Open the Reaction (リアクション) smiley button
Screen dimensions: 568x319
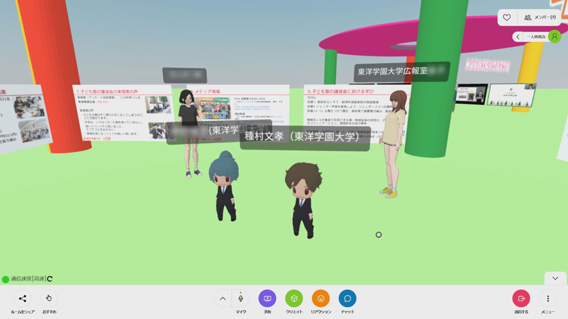pyautogui.click(x=321, y=298)
